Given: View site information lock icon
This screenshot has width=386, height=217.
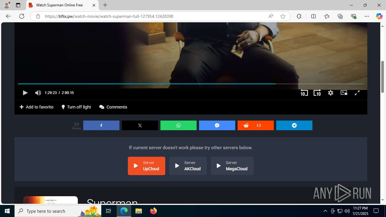Looking at the screenshot, I should pyautogui.click(x=38, y=16).
